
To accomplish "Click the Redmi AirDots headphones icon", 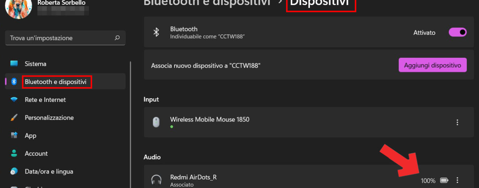I will pyautogui.click(x=156, y=180).
